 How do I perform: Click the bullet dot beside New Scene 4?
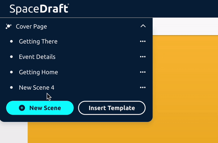click(12, 87)
